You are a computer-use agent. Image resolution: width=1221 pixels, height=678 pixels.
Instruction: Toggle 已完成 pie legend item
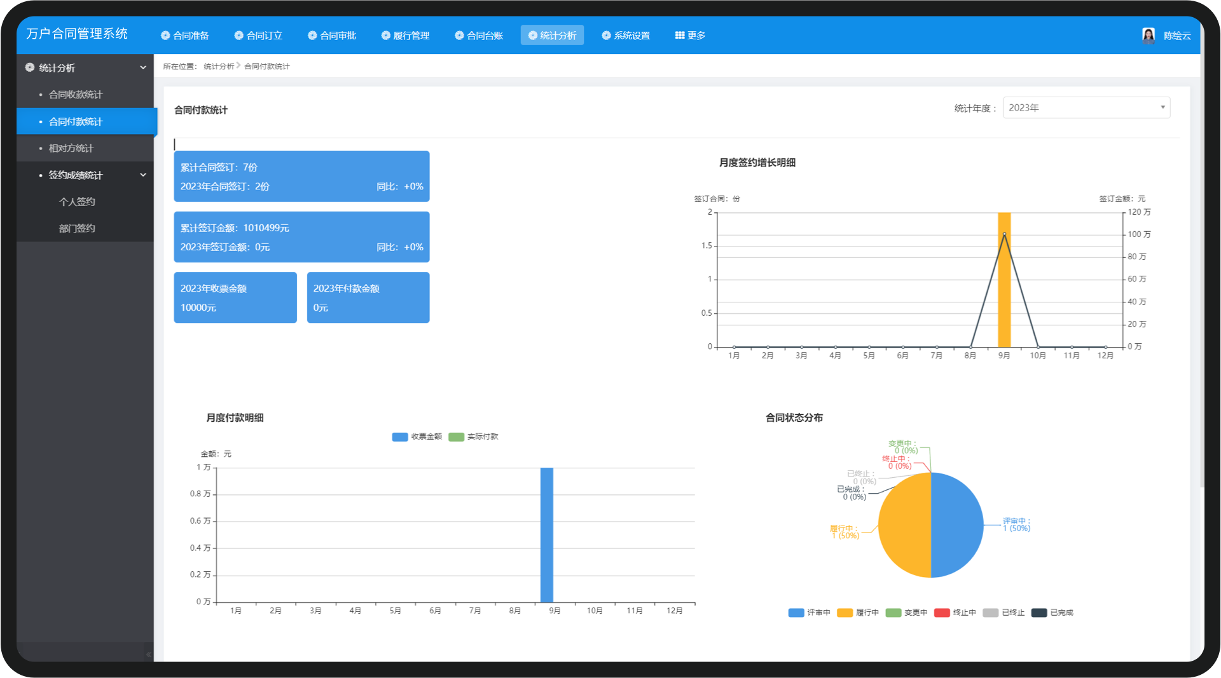[1052, 613]
